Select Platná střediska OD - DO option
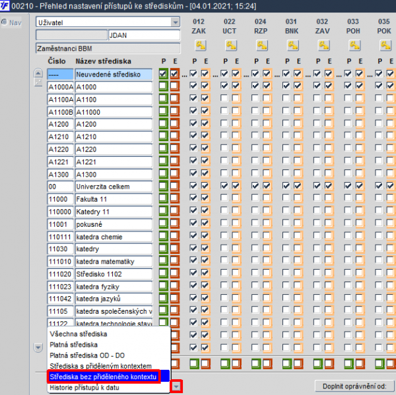The width and height of the screenshot is (396, 395). tap(109, 355)
